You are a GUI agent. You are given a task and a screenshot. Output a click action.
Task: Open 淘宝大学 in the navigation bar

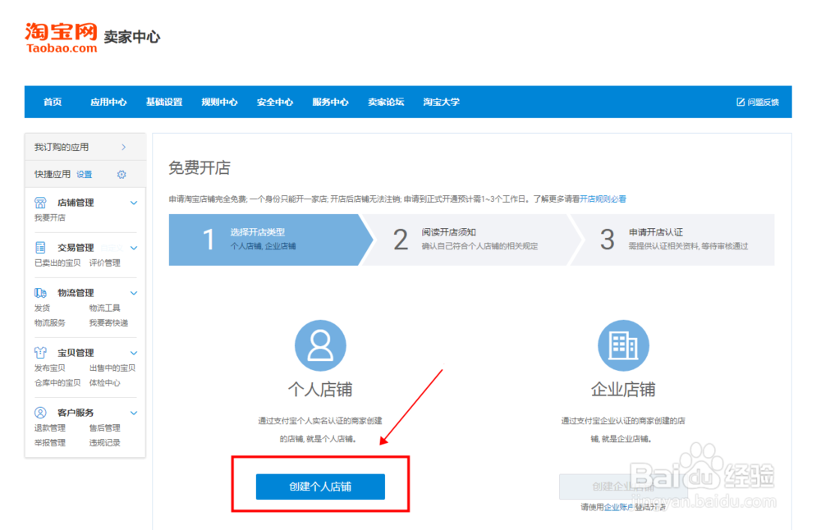coord(442,102)
